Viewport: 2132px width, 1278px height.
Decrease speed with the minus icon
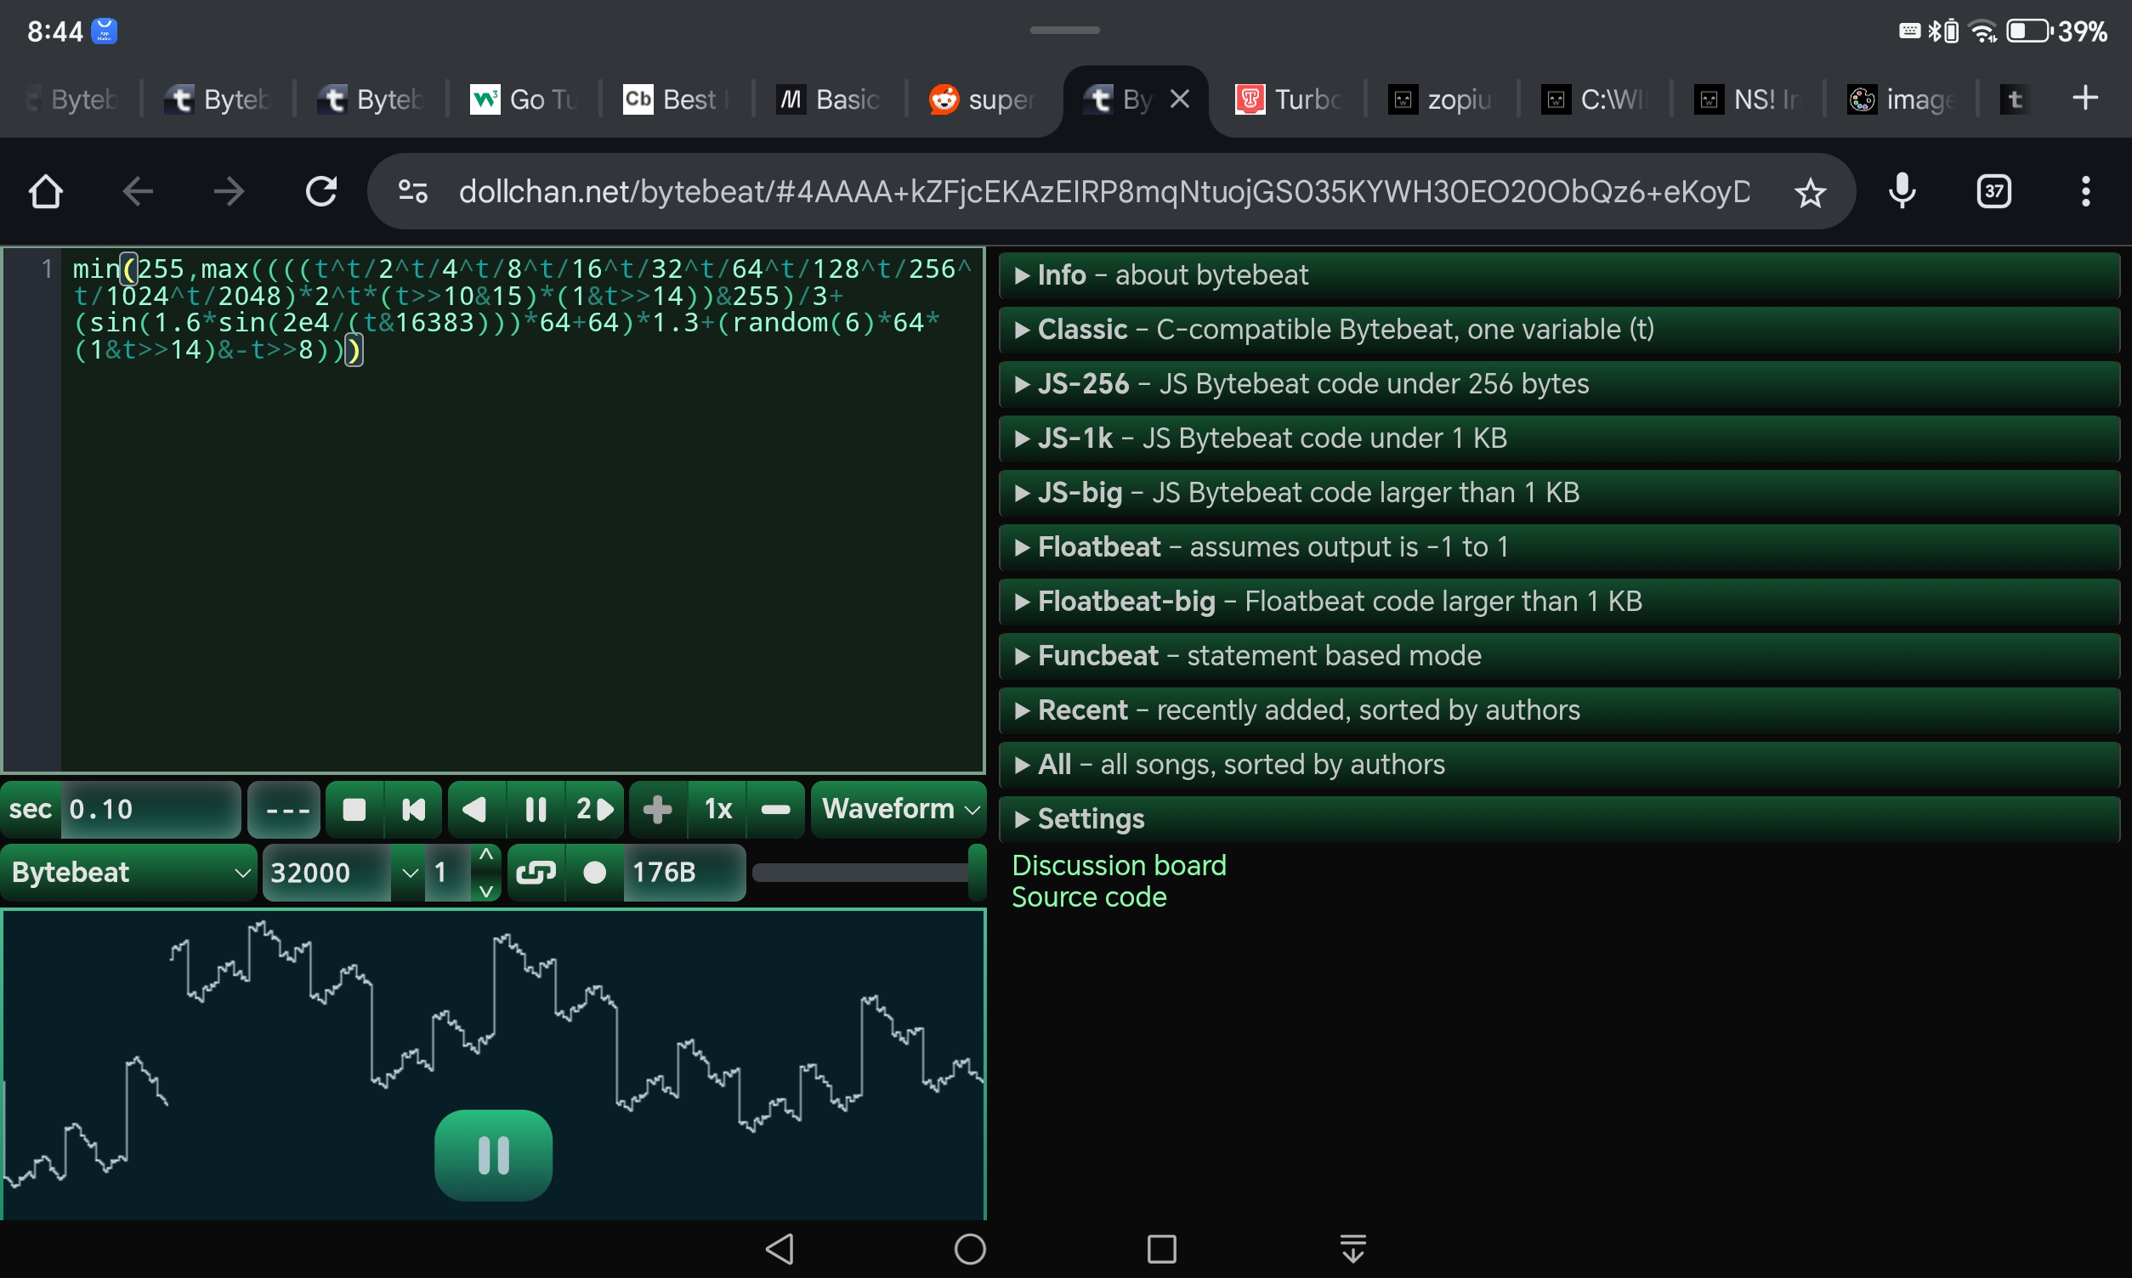click(775, 810)
